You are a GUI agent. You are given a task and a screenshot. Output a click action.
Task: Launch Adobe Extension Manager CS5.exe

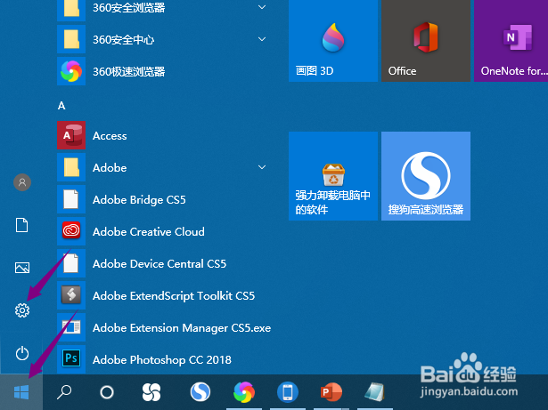click(x=165, y=327)
